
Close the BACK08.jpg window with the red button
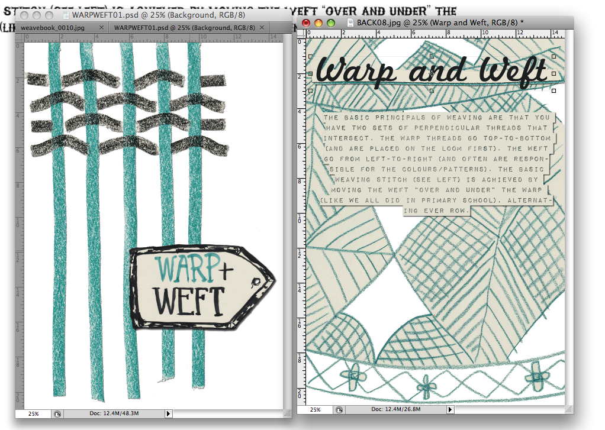(306, 23)
